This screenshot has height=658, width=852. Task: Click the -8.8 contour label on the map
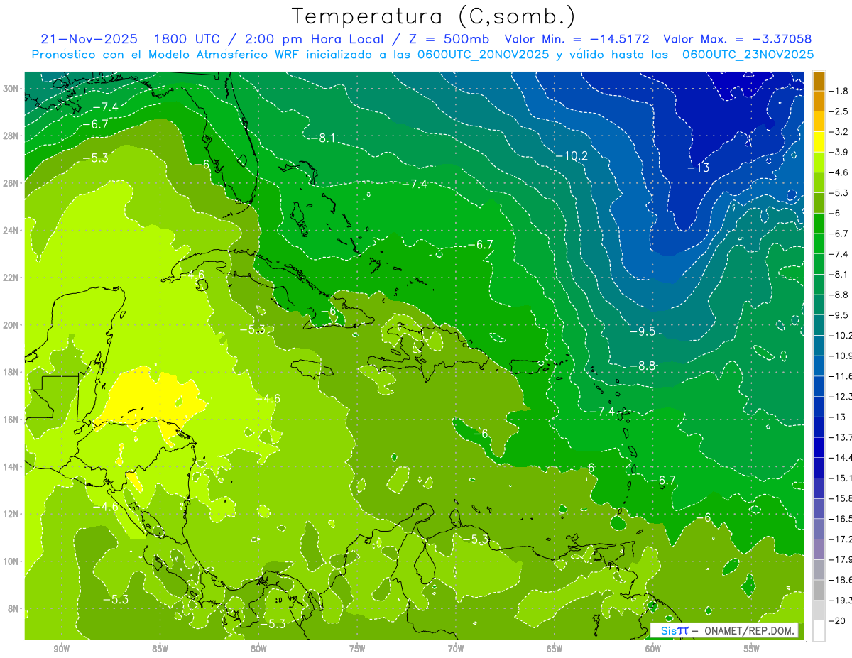(x=643, y=366)
